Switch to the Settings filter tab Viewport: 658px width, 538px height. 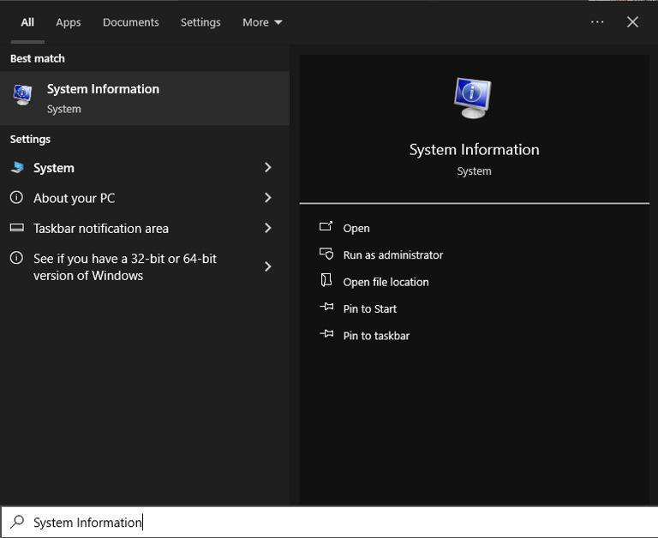coord(200,22)
